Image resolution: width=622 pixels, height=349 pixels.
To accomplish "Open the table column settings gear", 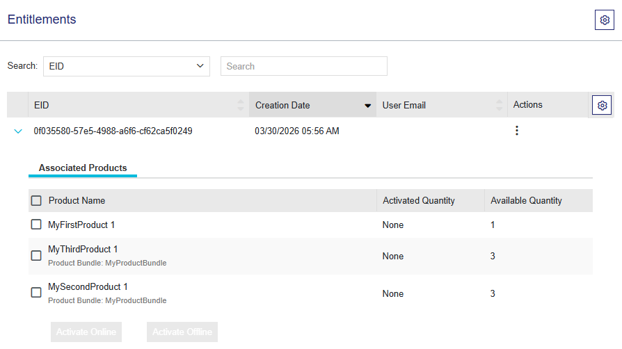I will coord(602,105).
